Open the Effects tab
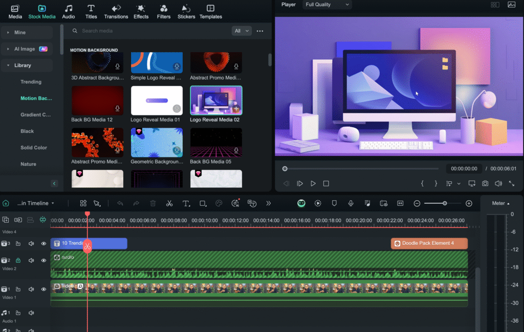 point(141,12)
